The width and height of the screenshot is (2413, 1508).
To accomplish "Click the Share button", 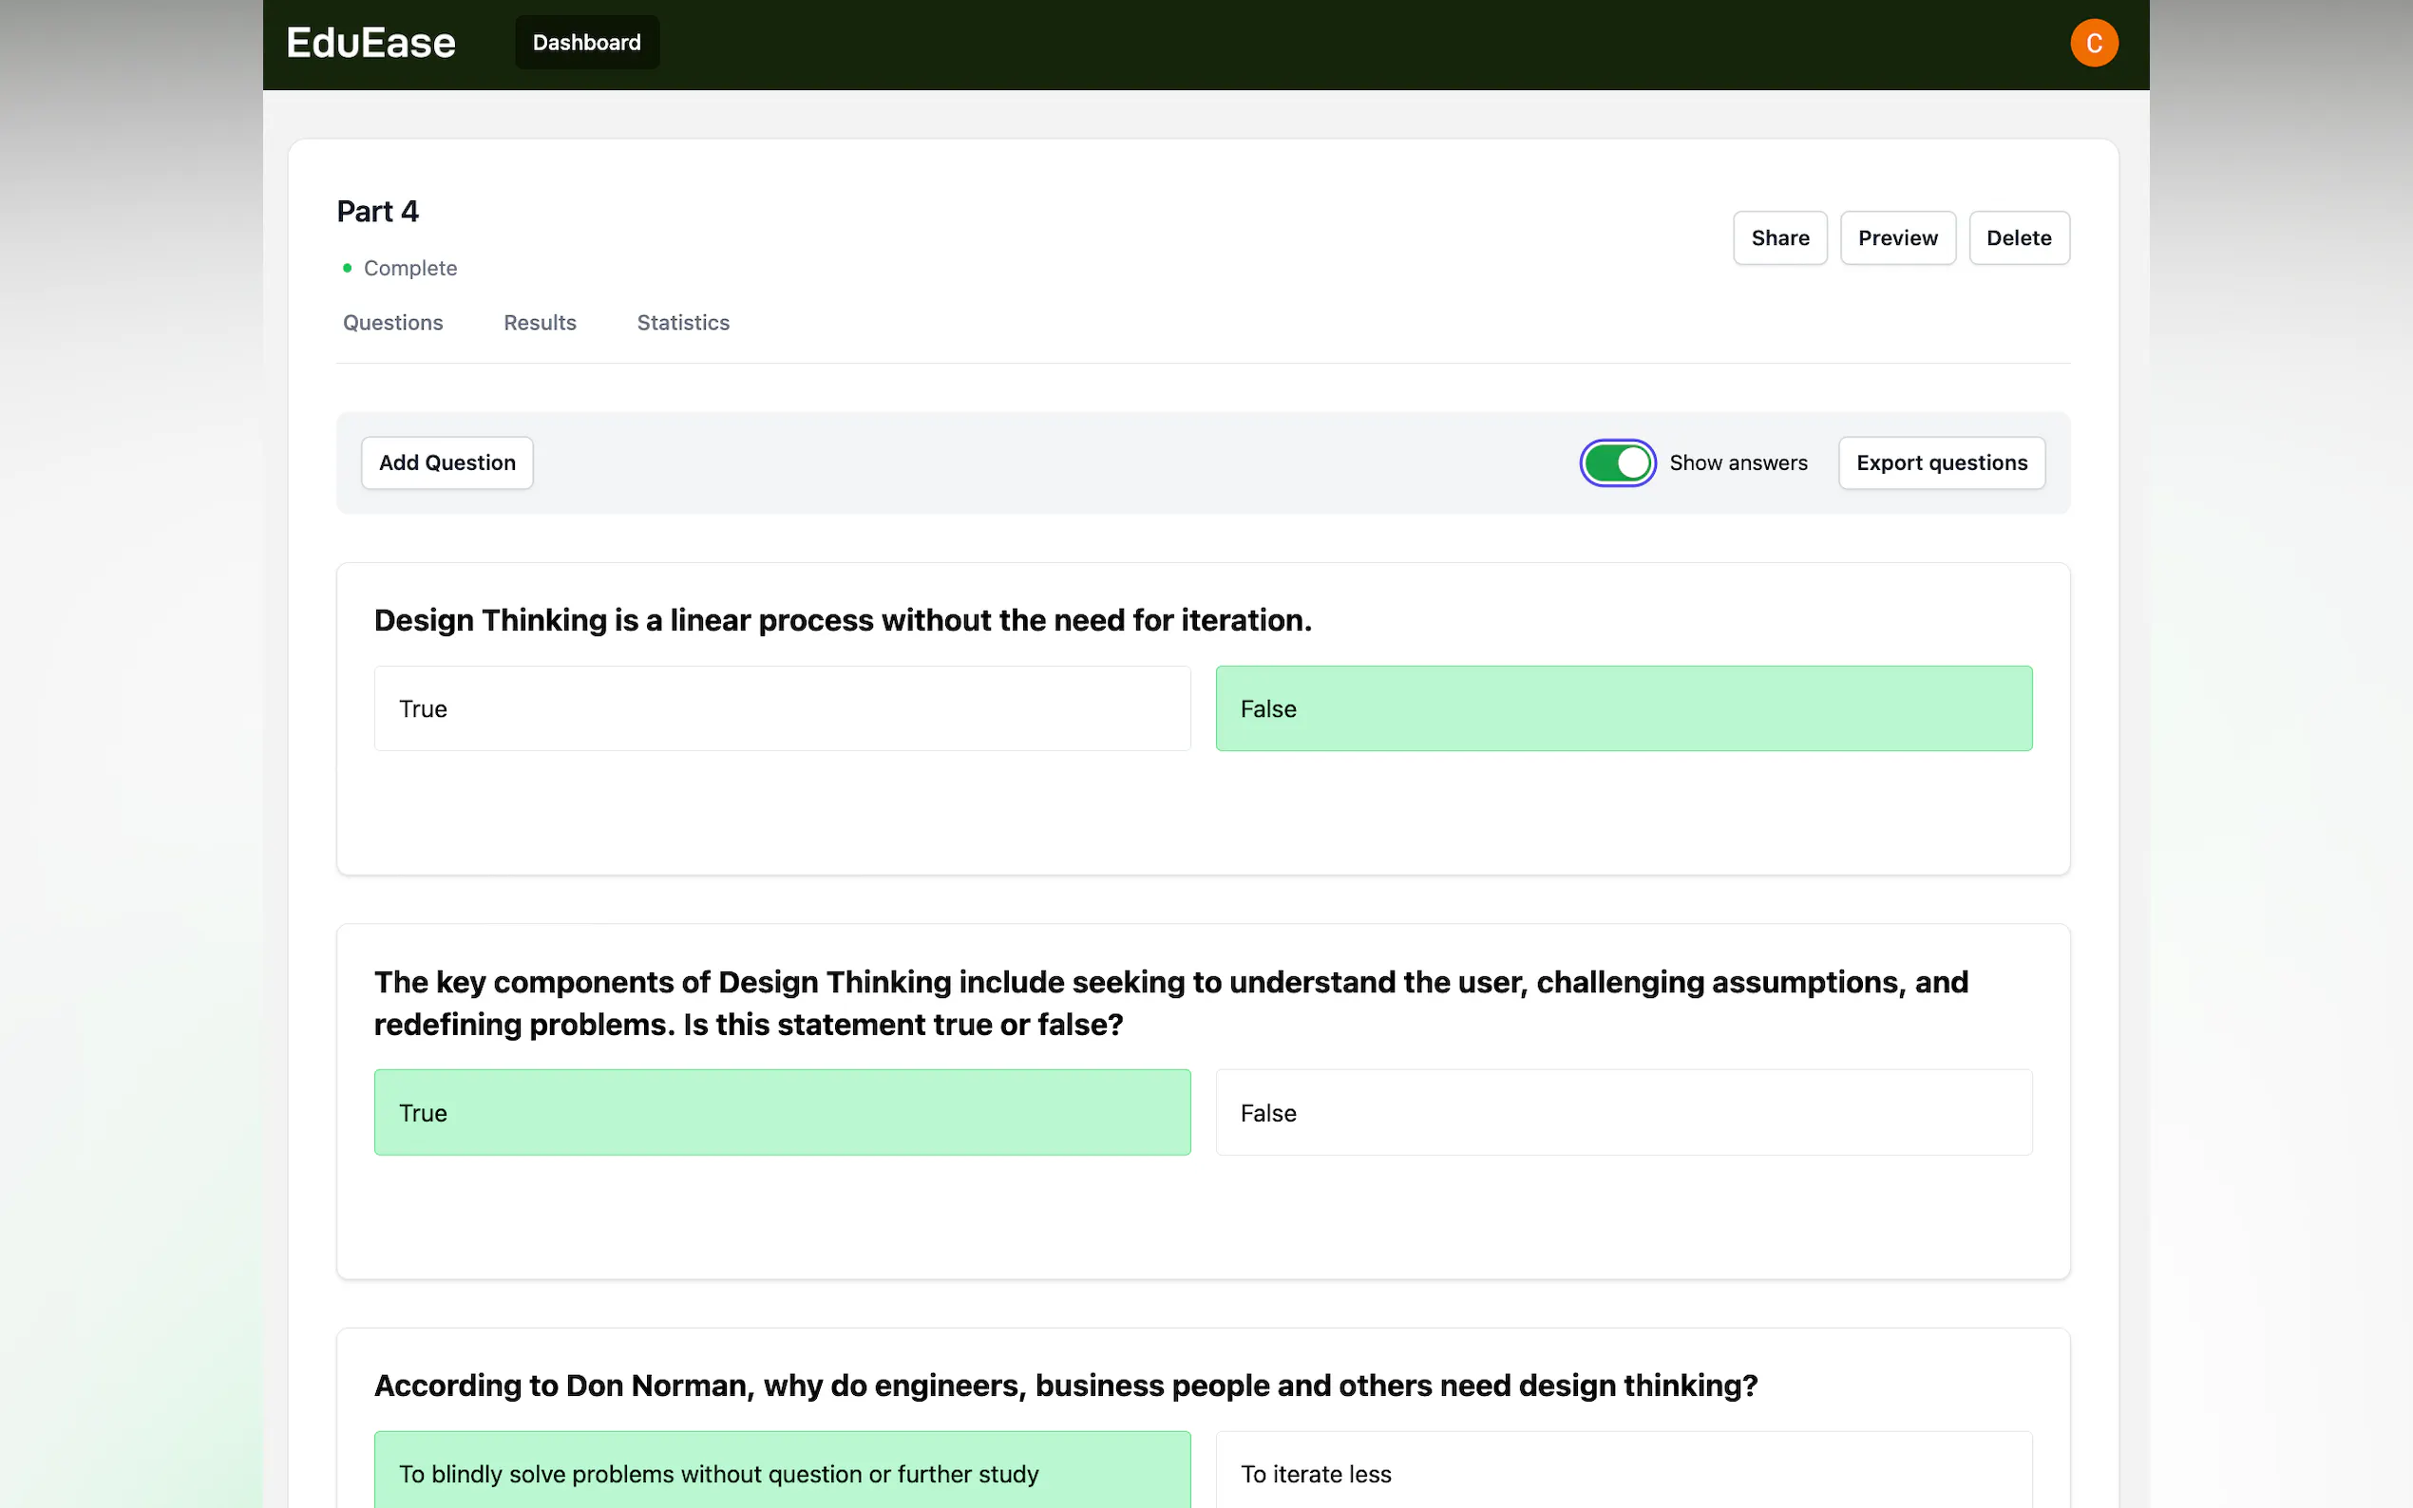I will [x=1779, y=237].
